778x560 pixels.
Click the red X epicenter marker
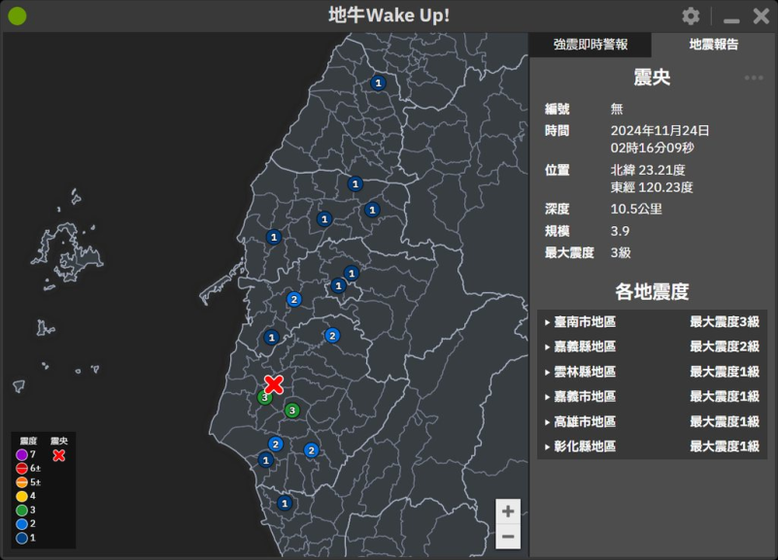coord(274,384)
